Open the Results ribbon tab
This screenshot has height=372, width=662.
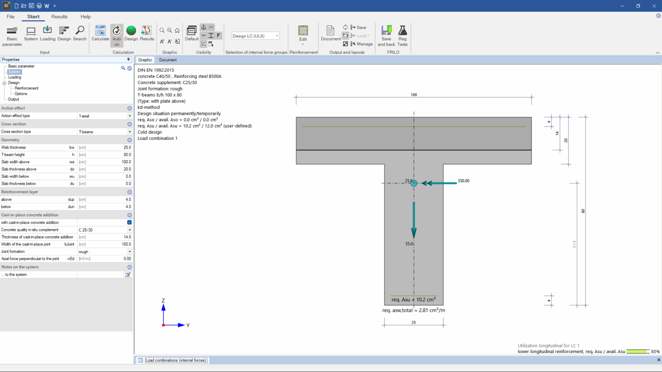[59, 16]
